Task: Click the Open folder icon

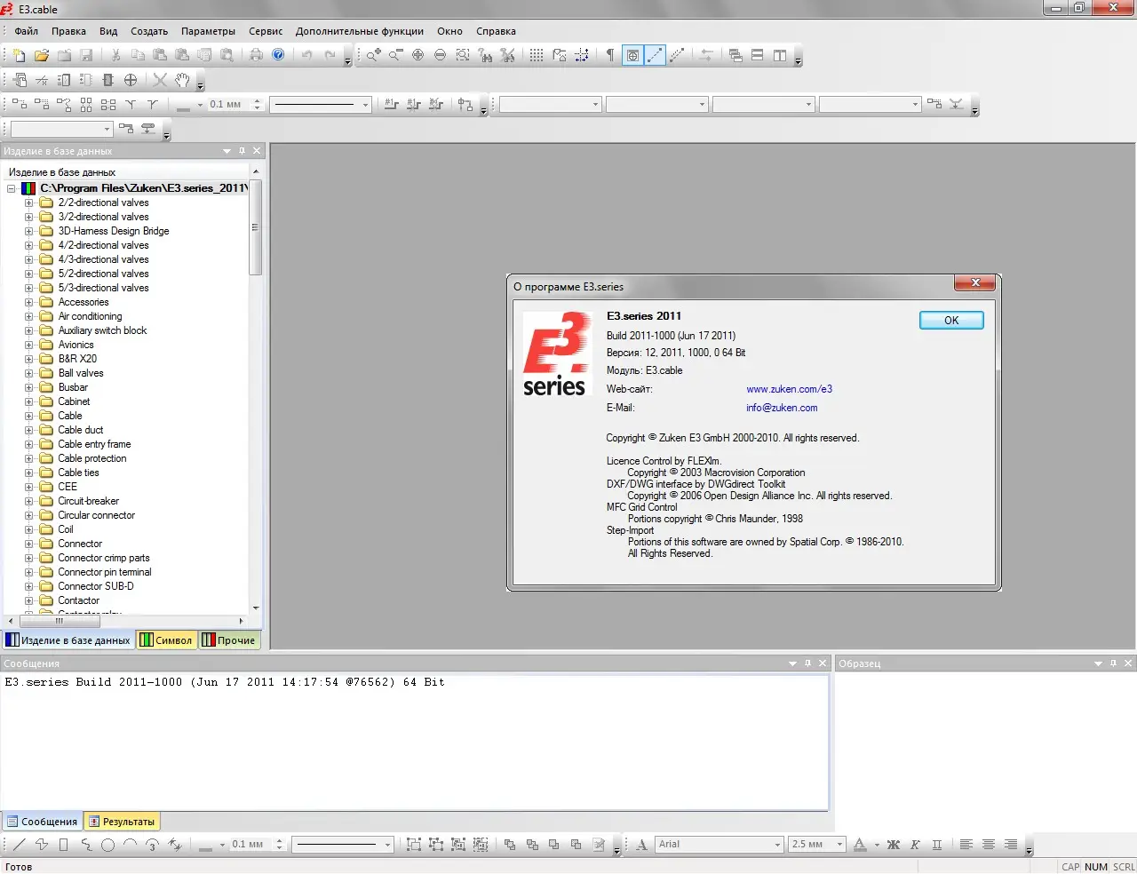Action: click(x=42, y=55)
